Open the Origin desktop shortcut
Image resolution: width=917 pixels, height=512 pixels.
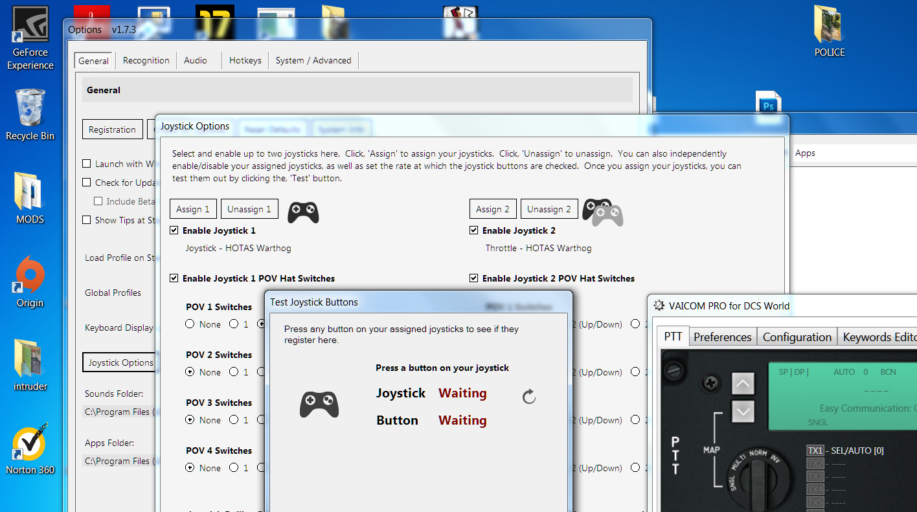click(x=30, y=282)
